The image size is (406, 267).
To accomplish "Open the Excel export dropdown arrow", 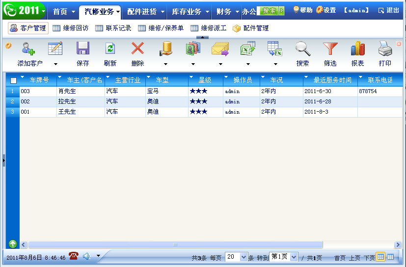I will pyautogui.click(x=248, y=64).
